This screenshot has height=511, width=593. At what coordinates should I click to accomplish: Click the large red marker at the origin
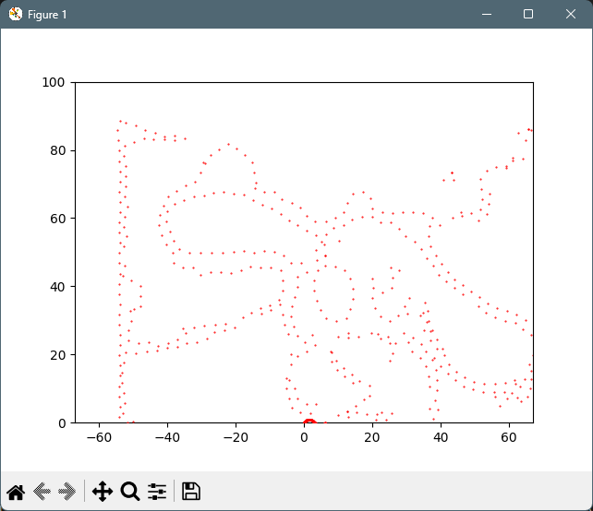(309, 423)
